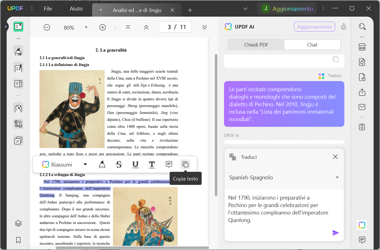Close the Analisi ed ...e di Jingju tab
Screen dimensions: 380x250
(172, 10)
